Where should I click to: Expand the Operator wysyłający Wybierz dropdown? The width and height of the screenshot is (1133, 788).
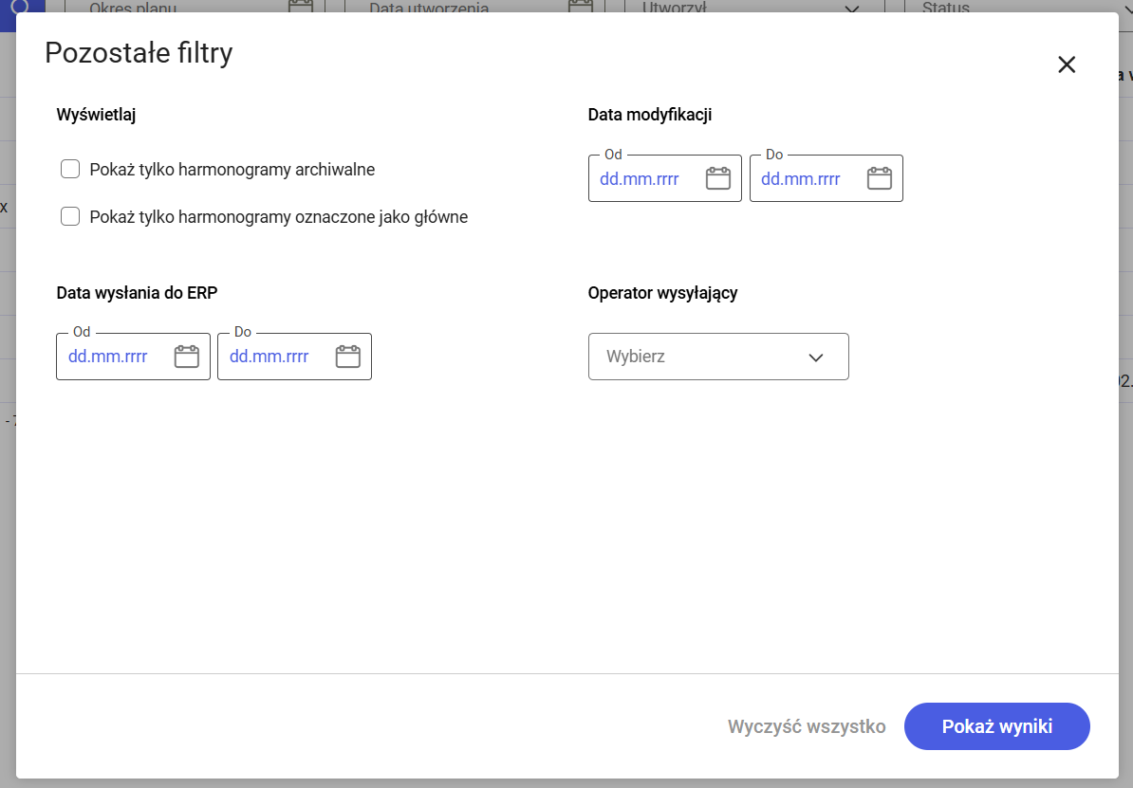point(718,357)
